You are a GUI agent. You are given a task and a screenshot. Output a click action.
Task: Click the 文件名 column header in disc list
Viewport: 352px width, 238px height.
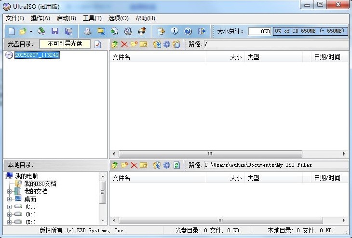coord(121,57)
